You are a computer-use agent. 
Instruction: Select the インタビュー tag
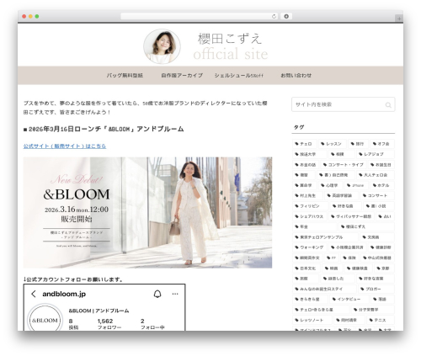pos(349,300)
